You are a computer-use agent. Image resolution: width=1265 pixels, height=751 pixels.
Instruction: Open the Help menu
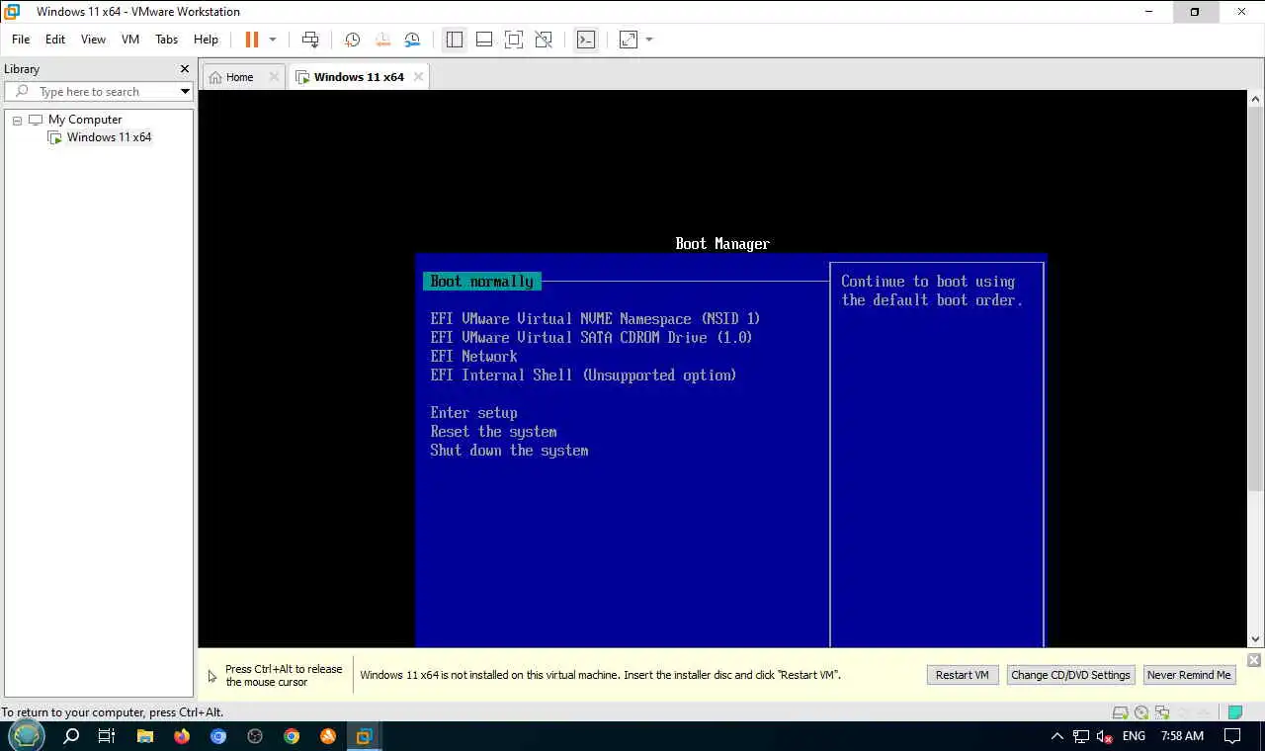[x=206, y=40]
